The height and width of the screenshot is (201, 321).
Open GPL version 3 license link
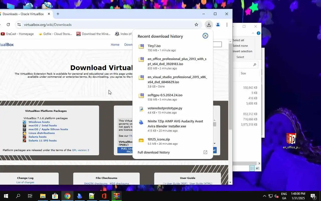coord(81,150)
